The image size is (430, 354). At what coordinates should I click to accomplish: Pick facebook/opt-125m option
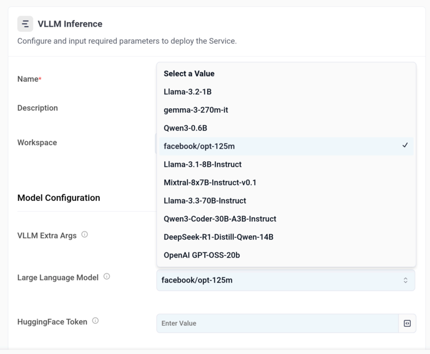(286, 146)
